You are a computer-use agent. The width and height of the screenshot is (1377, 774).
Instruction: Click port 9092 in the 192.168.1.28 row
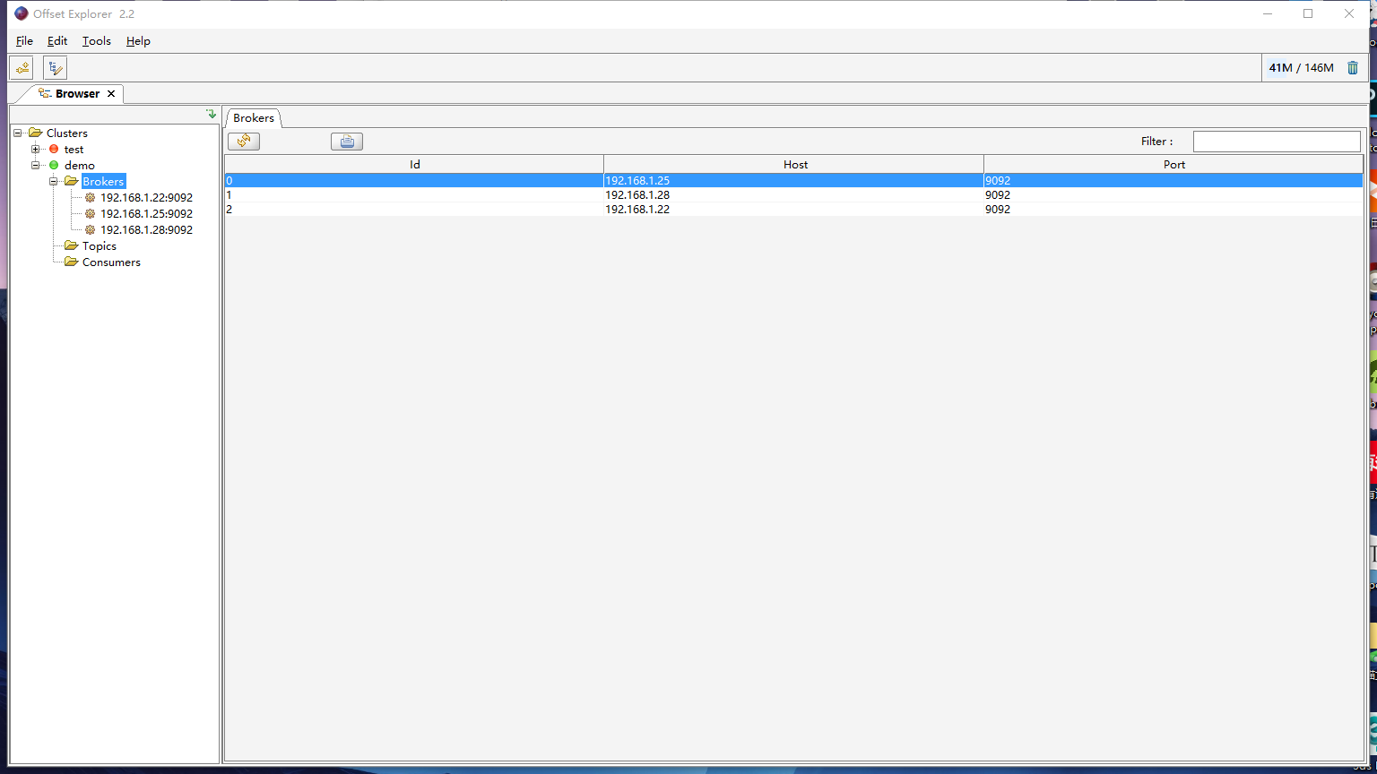[1173, 195]
